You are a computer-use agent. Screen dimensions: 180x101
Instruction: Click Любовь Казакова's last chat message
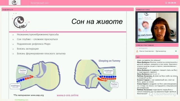pyautogui.click(x=157, y=92)
